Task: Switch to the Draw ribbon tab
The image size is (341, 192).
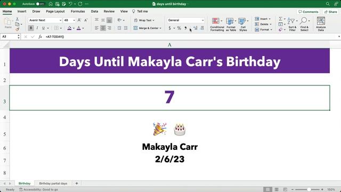Action: (36, 11)
